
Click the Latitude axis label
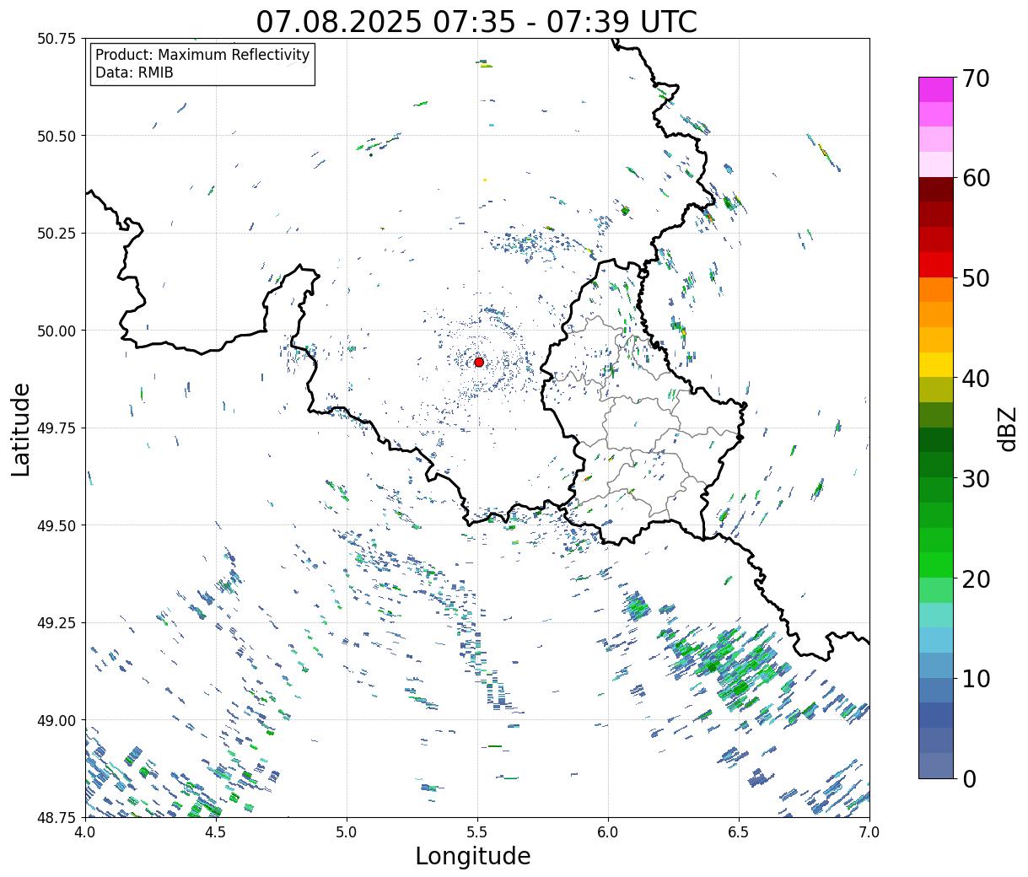(x=21, y=429)
